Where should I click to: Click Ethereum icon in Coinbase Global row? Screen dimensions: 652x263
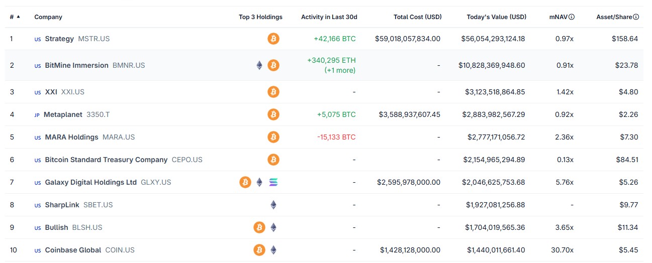[x=273, y=250]
